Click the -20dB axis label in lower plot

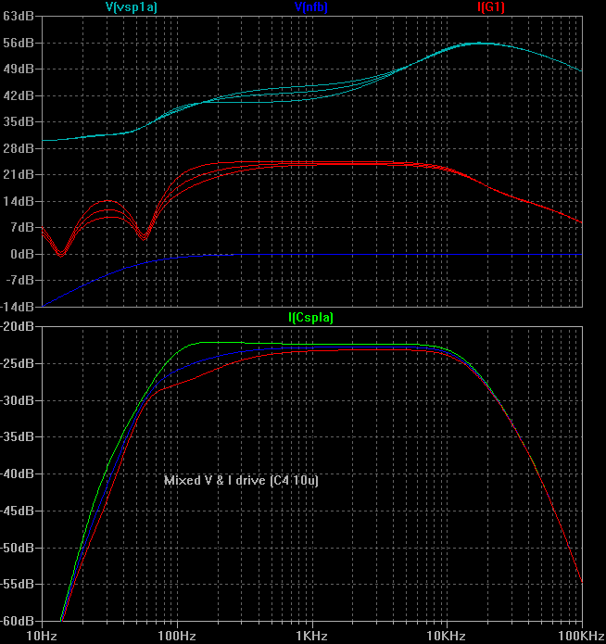[17, 327]
